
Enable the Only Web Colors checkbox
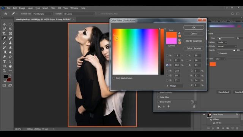pos(114,78)
